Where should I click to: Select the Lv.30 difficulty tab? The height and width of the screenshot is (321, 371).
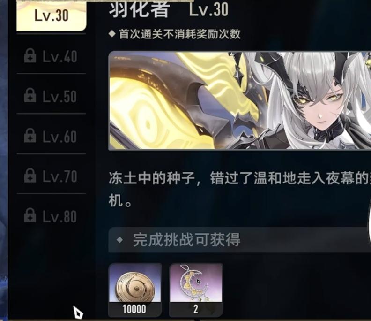pyautogui.click(x=52, y=15)
